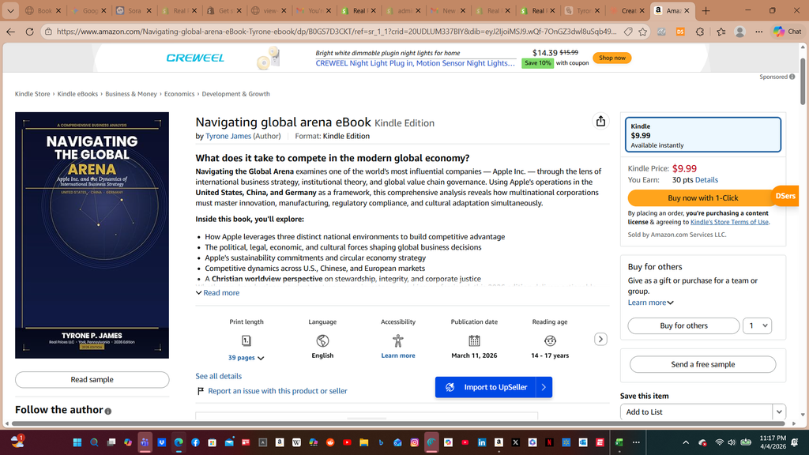The height and width of the screenshot is (455, 809).
Task: Open quantity dropdown next to Buy for others
Action: pyautogui.click(x=757, y=325)
